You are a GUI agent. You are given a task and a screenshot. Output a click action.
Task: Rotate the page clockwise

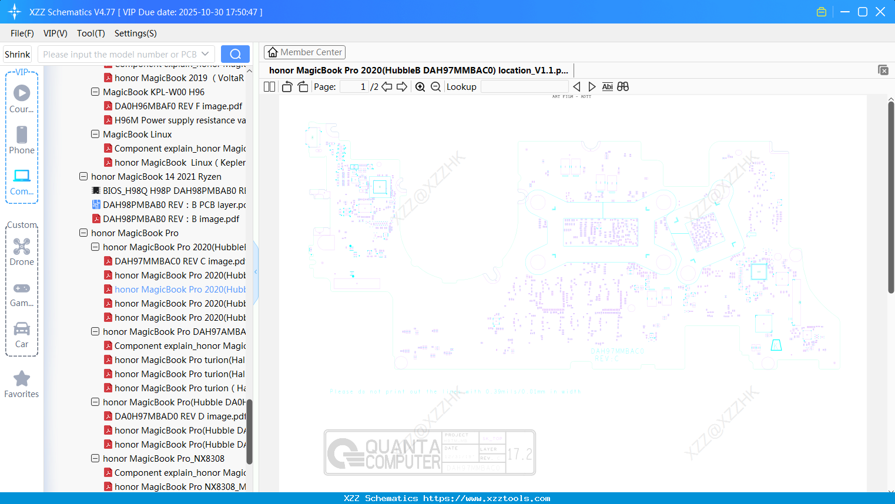pyautogui.click(x=303, y=86)
